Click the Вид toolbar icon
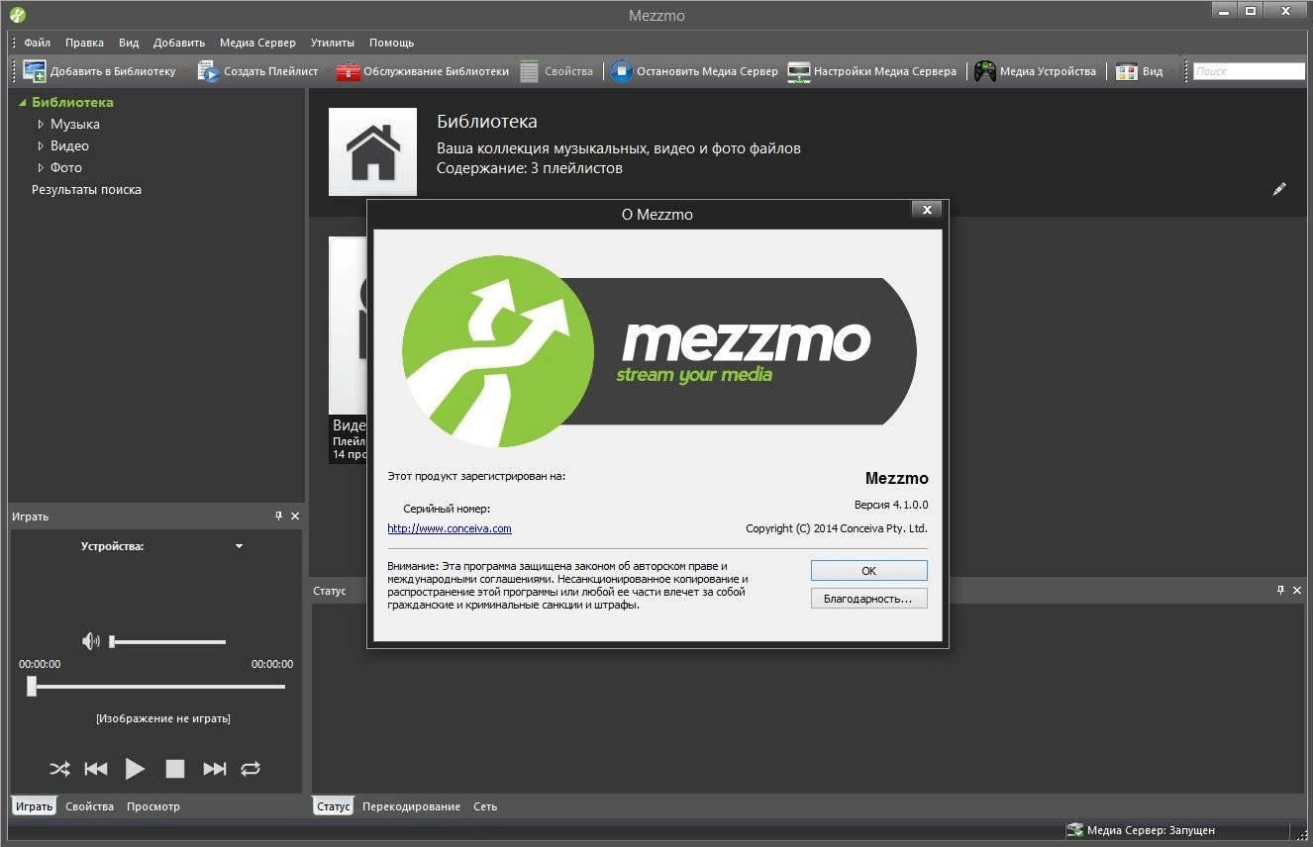This screenshot has height=847, width=1313. pos(1126,71)
